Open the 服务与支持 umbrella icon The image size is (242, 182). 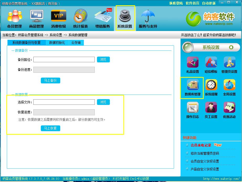(148, 19)
